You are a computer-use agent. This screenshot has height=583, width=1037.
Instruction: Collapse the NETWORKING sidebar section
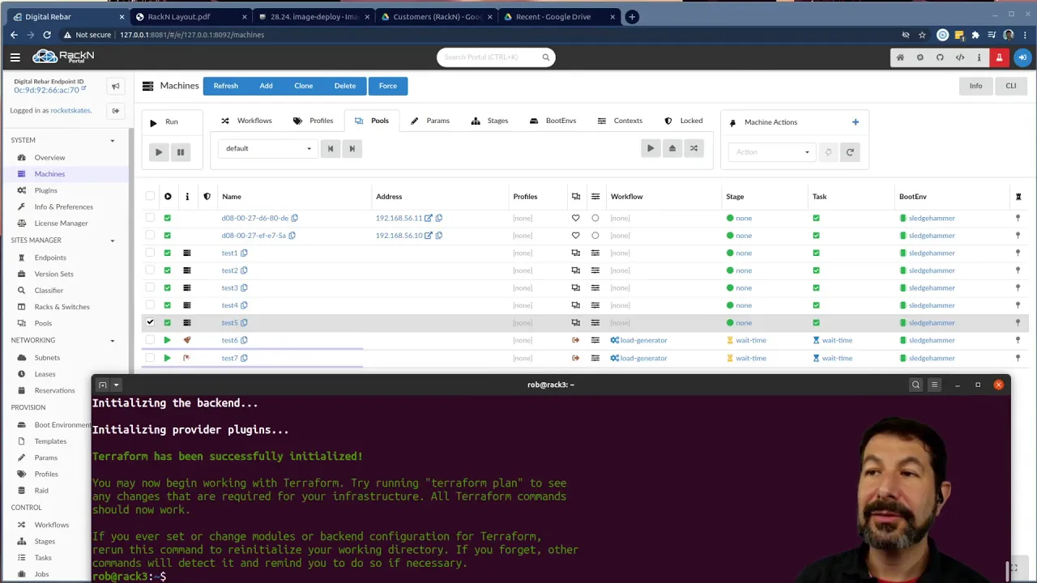tap(112, 341)
